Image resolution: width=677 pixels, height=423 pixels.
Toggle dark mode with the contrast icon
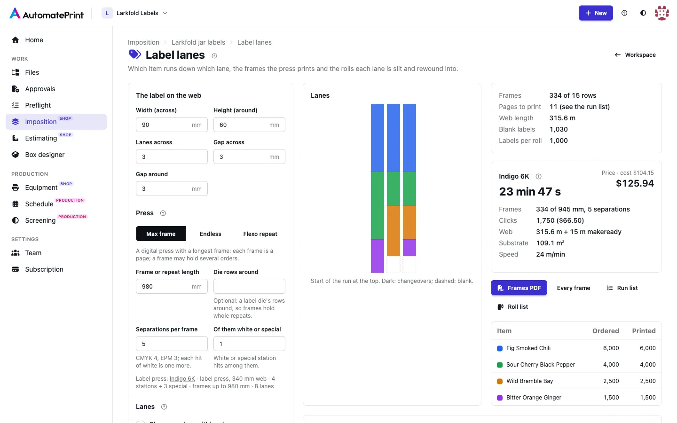pyautogui.click(x=643, y=13)
